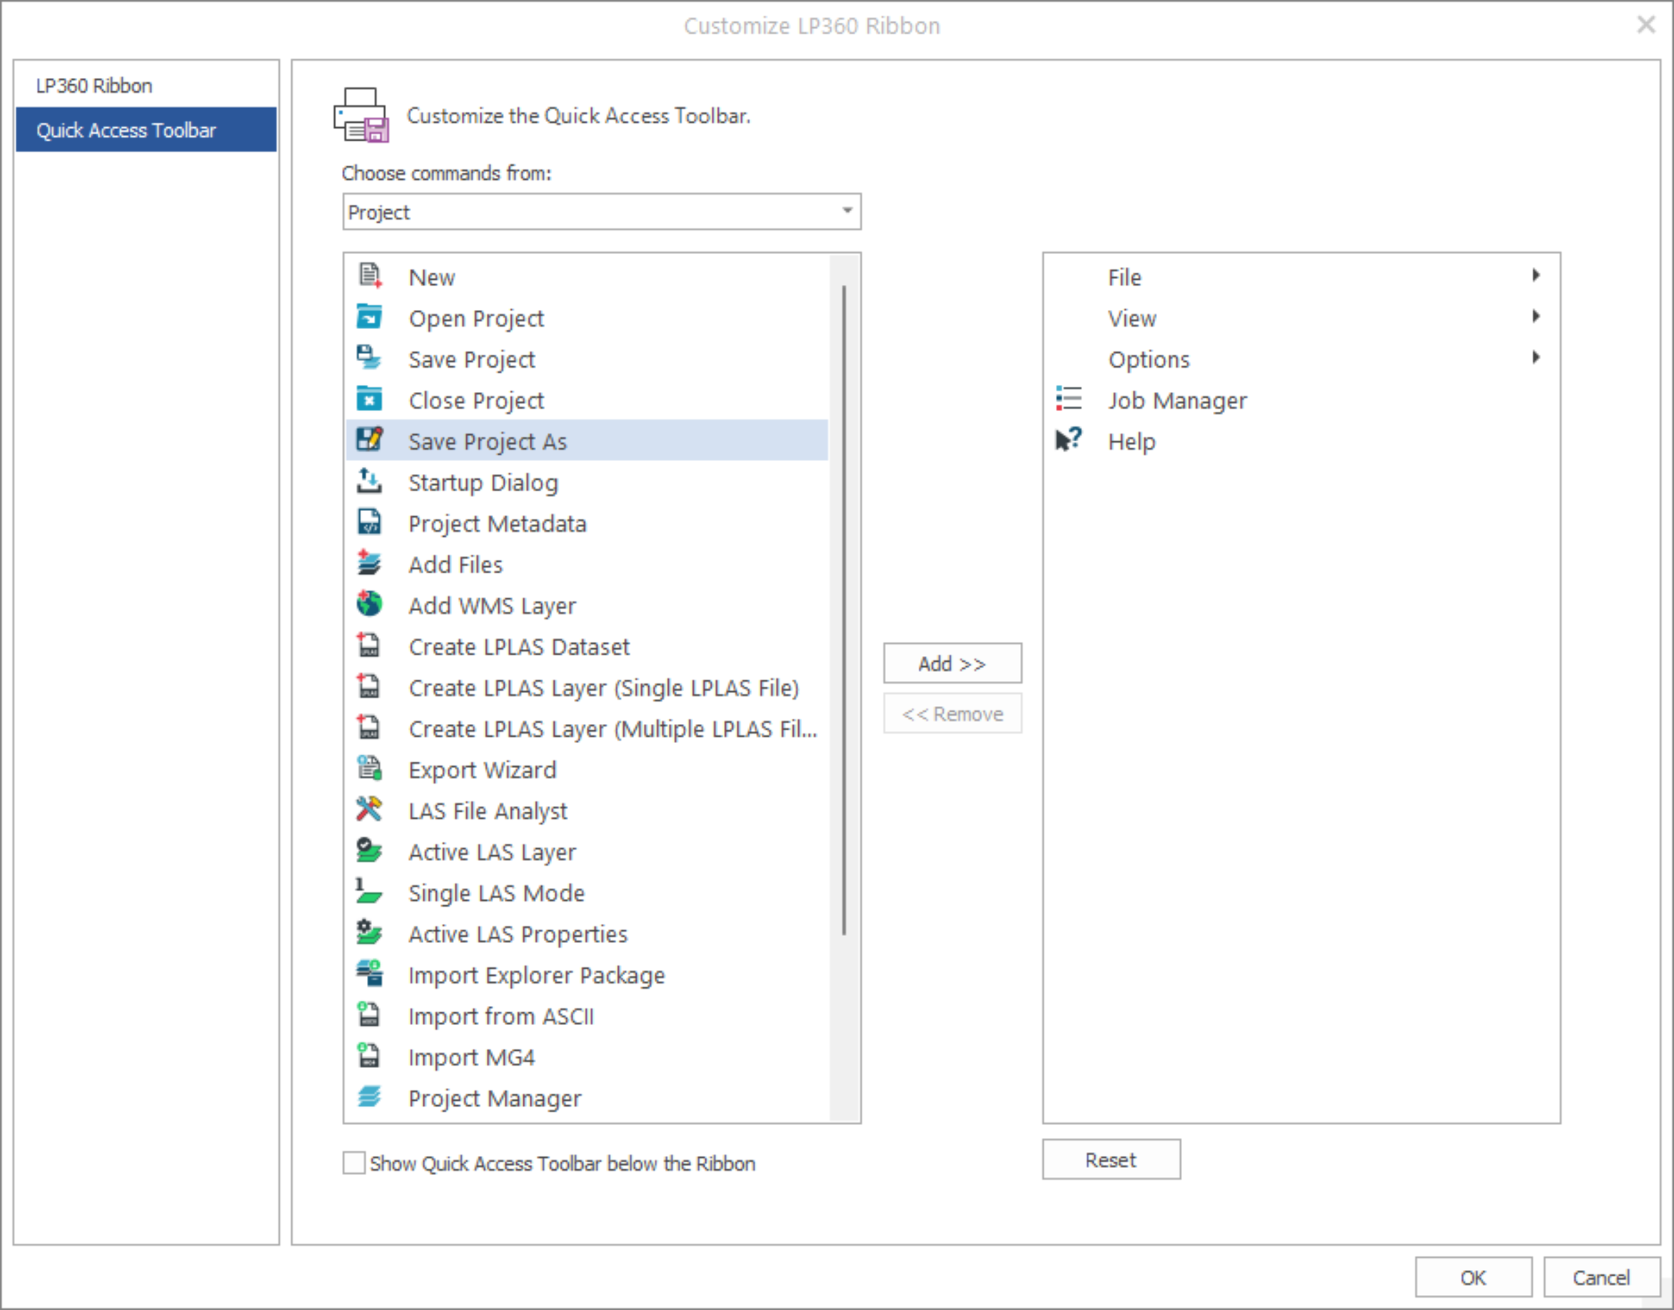Select the Project Manager command text
Image resolution: width=1674 pixels, height=1310 pixels.
(495, 1098)
